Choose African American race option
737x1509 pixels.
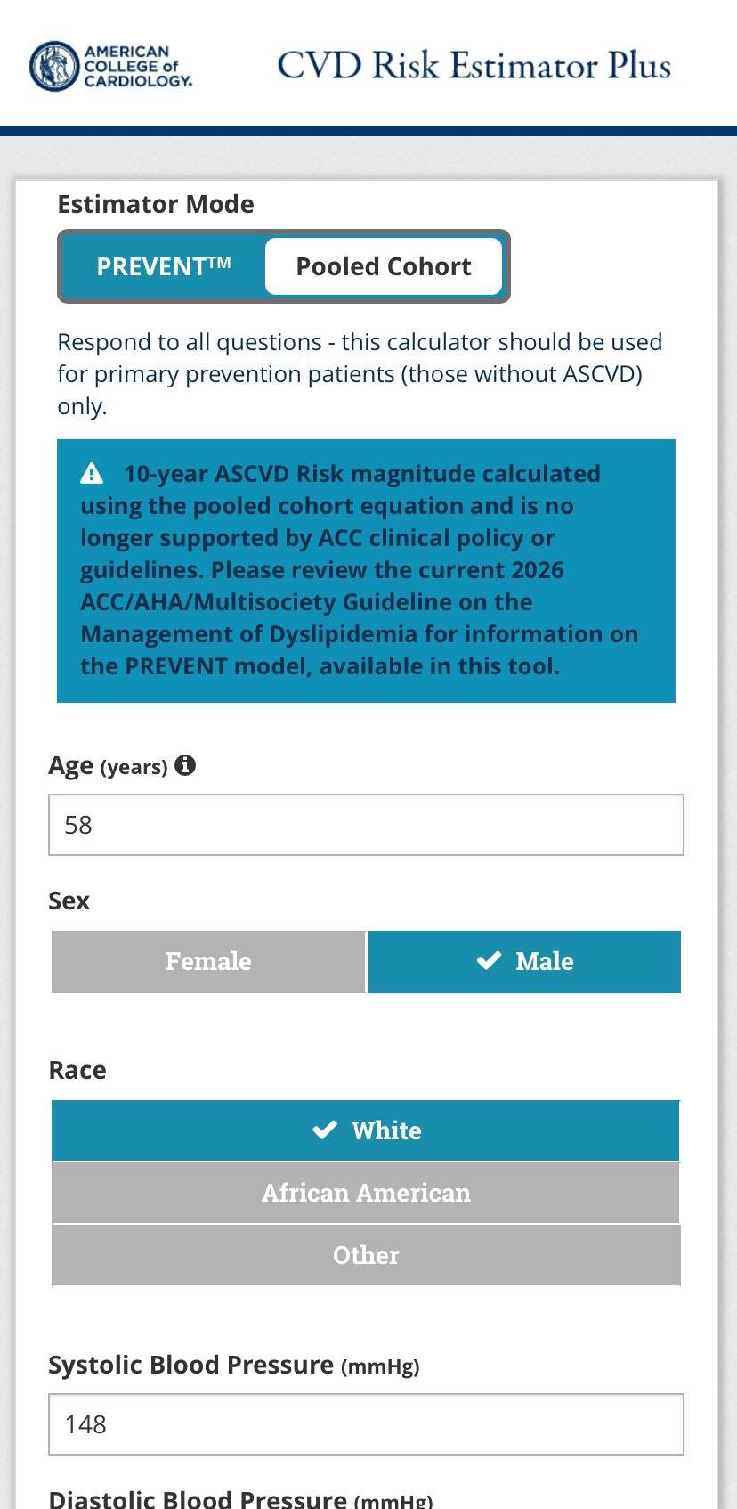pyautogui.click(x=366, y=1192)
